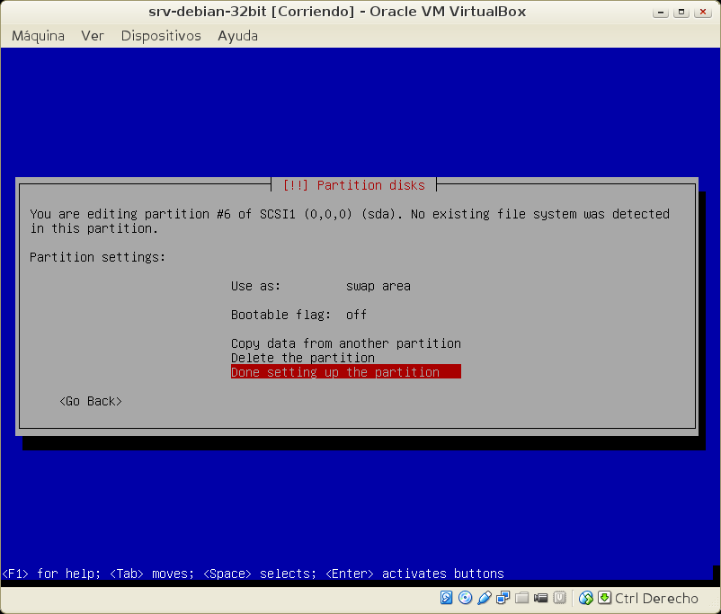
Task: Click the <Go Back> button
Action: point(90,401)
